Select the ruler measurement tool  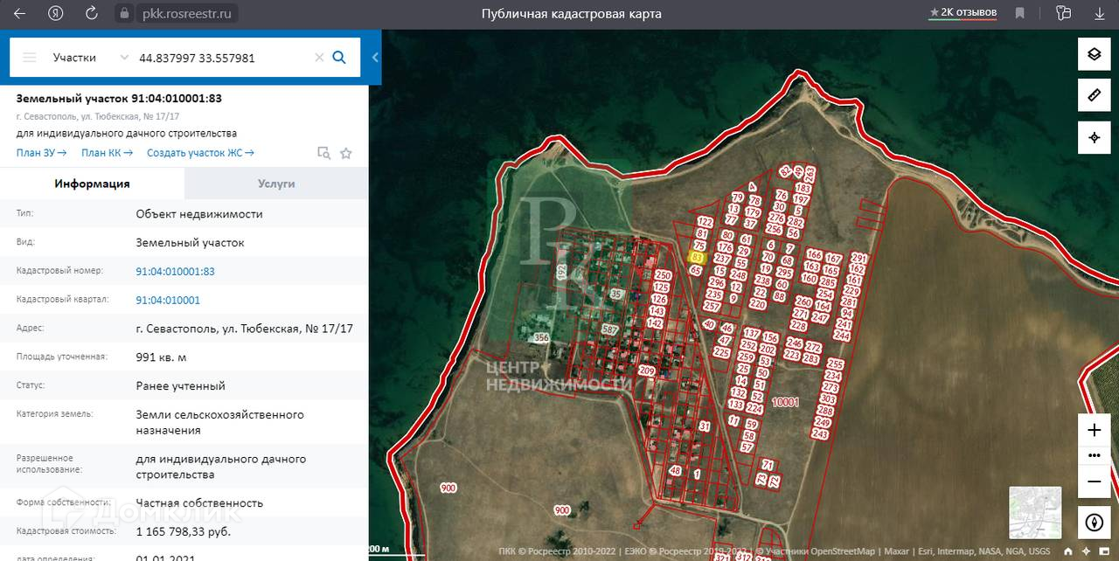pyautogui.click(x=1094, y=96)
